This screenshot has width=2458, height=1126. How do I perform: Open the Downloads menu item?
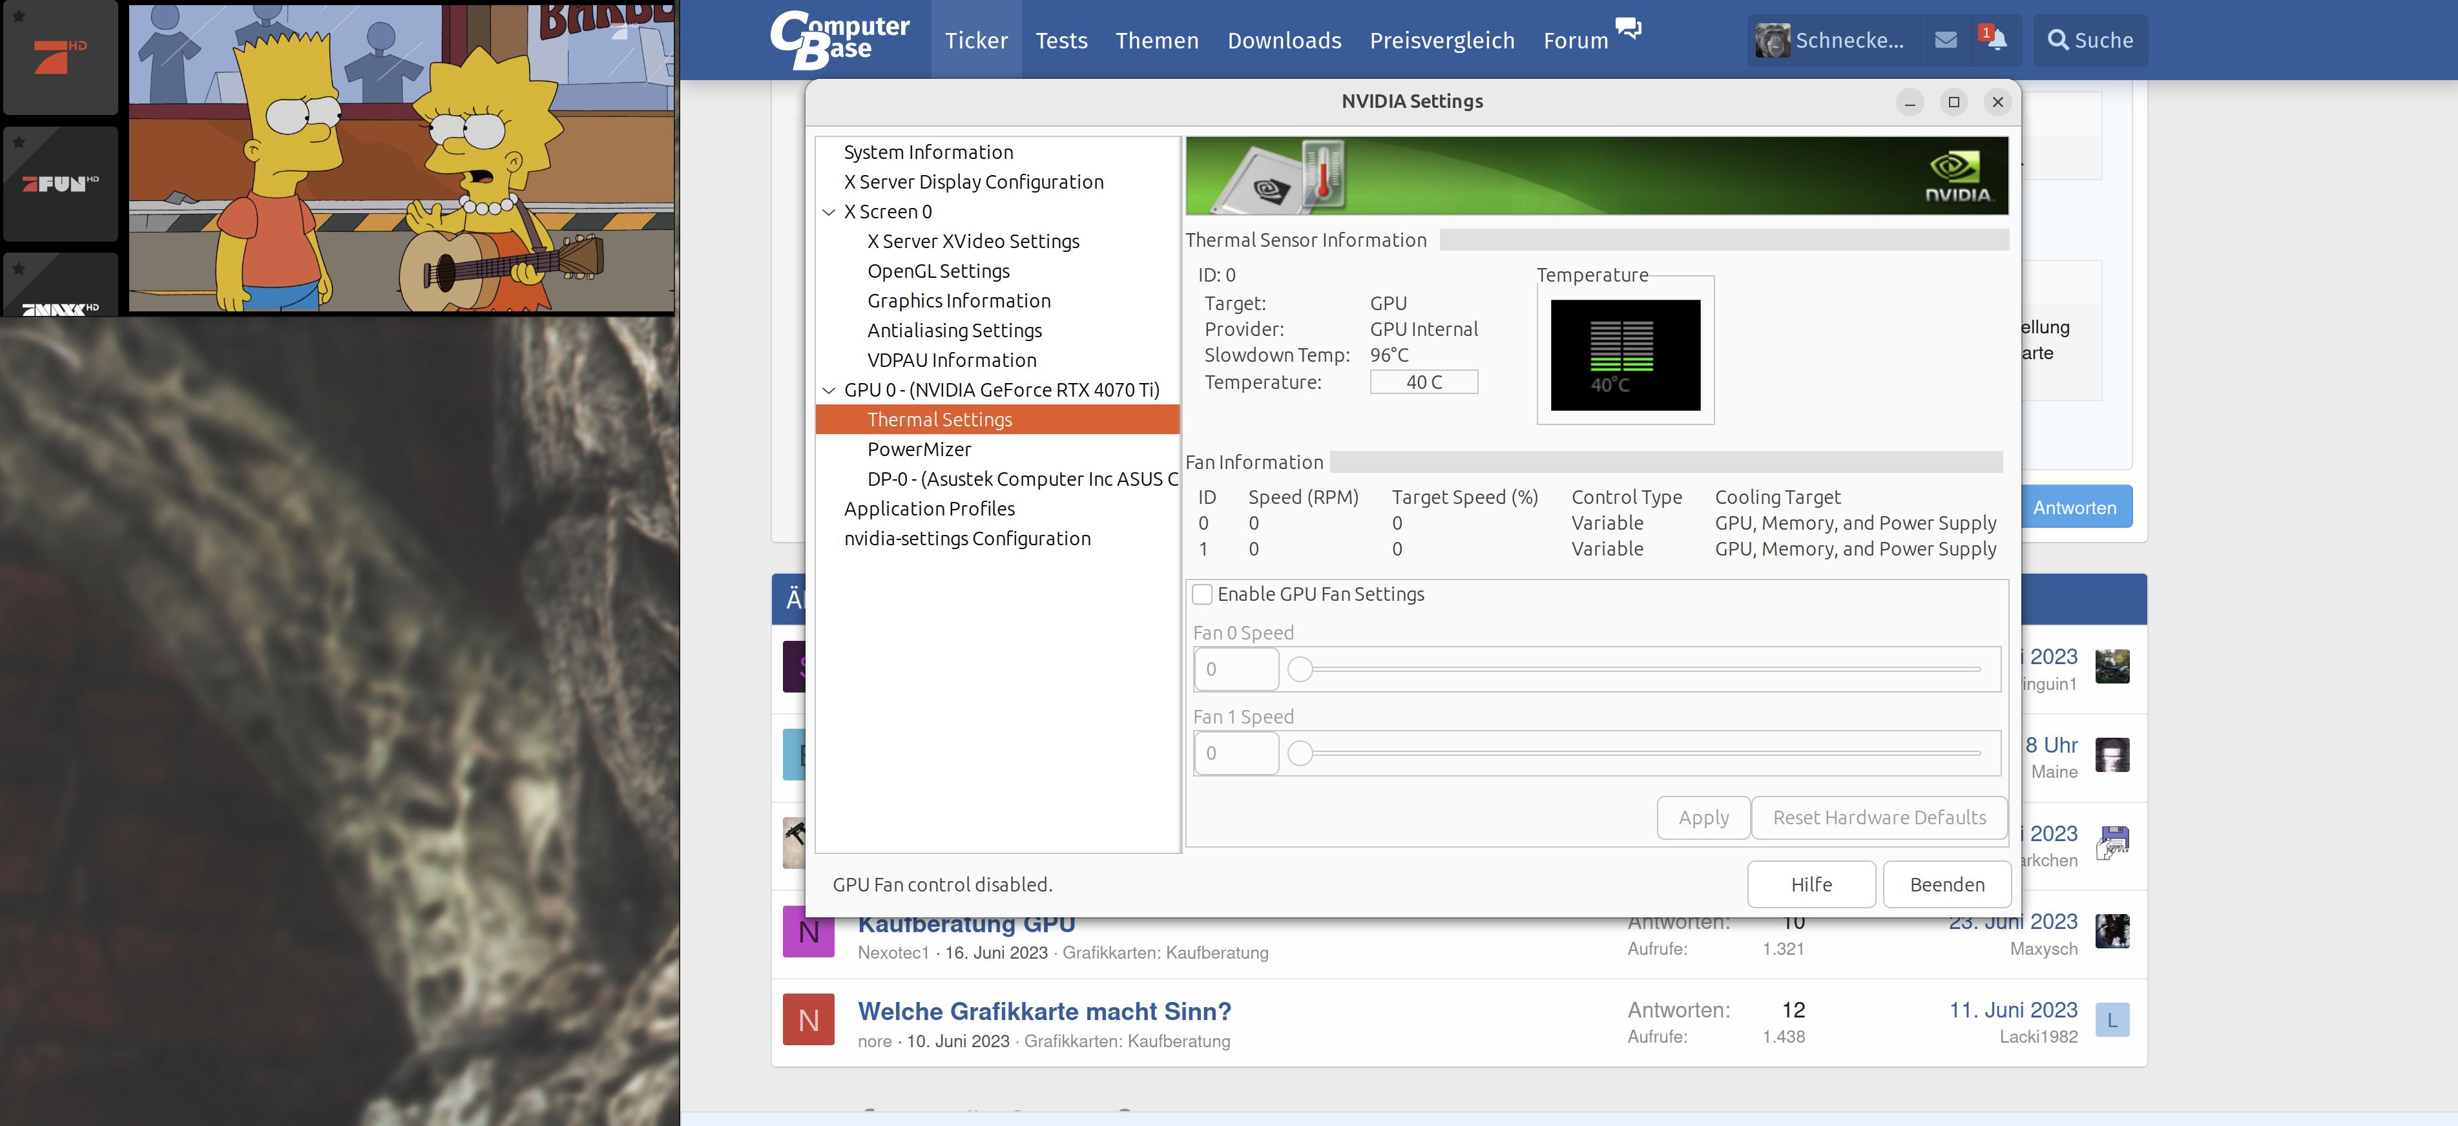tap(1284, 40)
